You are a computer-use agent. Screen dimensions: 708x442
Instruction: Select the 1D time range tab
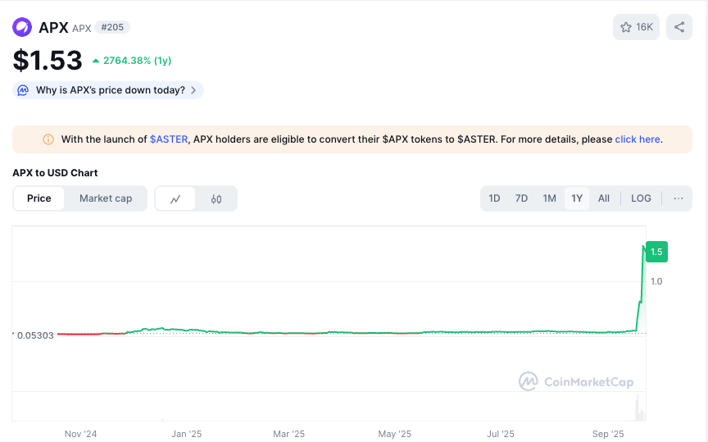494,198
